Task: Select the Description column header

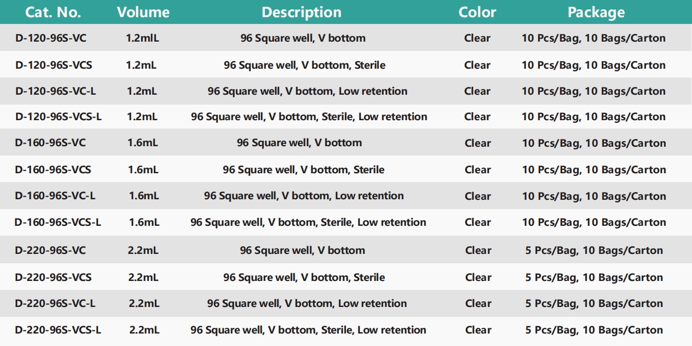Action: coord(301,12)
